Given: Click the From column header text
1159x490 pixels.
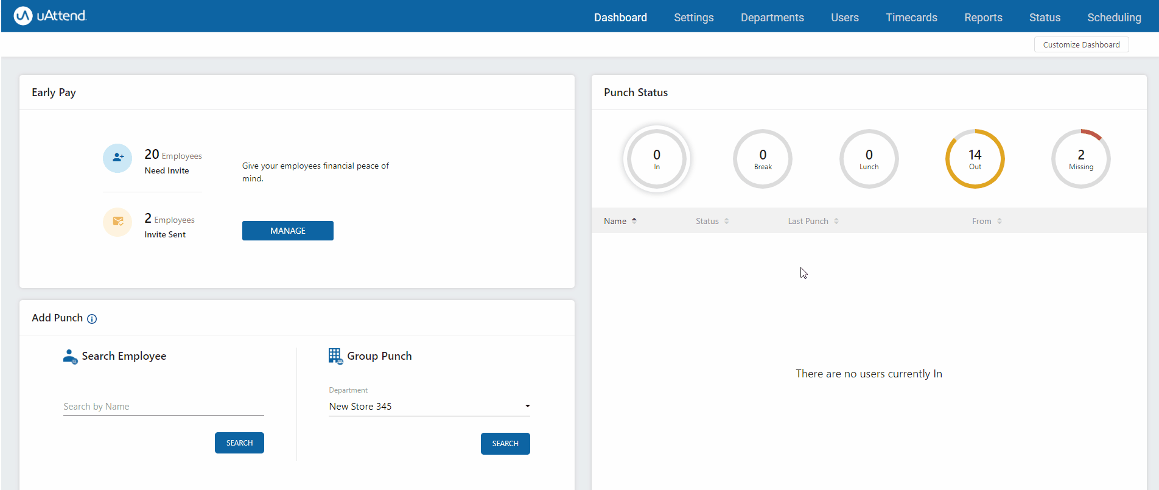Looking at the screenshot, I should [981, 221].
